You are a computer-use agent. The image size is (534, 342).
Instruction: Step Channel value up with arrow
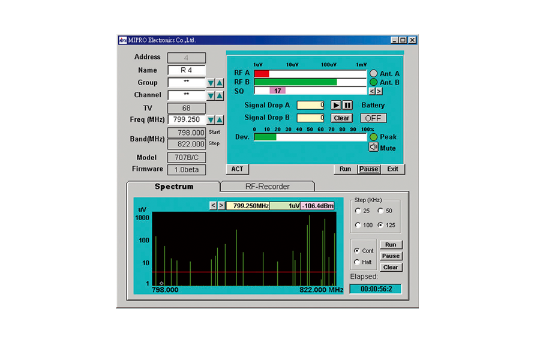(x=220, y=96)
